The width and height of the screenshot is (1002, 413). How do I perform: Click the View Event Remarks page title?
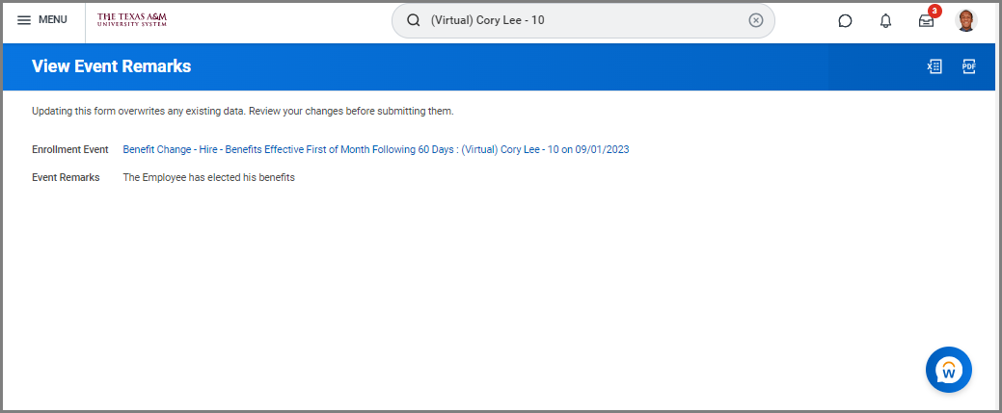coord(111,66)
